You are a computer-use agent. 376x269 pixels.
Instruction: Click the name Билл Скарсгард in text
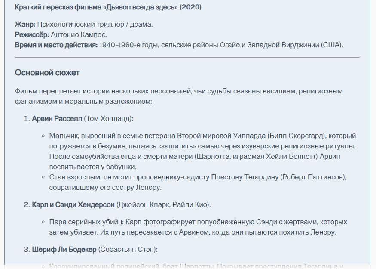click(x=297, y=136)
